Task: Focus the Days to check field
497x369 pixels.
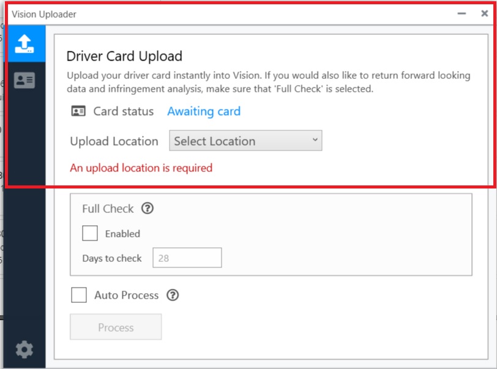Action: (187, 258)
